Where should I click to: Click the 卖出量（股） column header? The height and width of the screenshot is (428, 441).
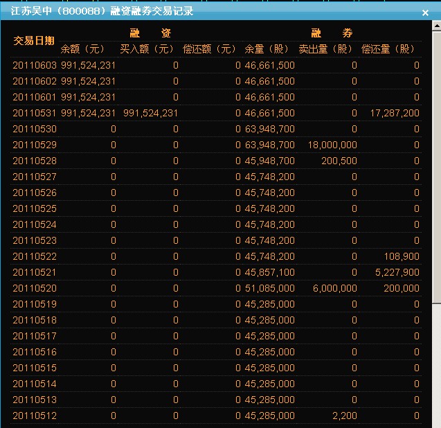click(326, 49)
